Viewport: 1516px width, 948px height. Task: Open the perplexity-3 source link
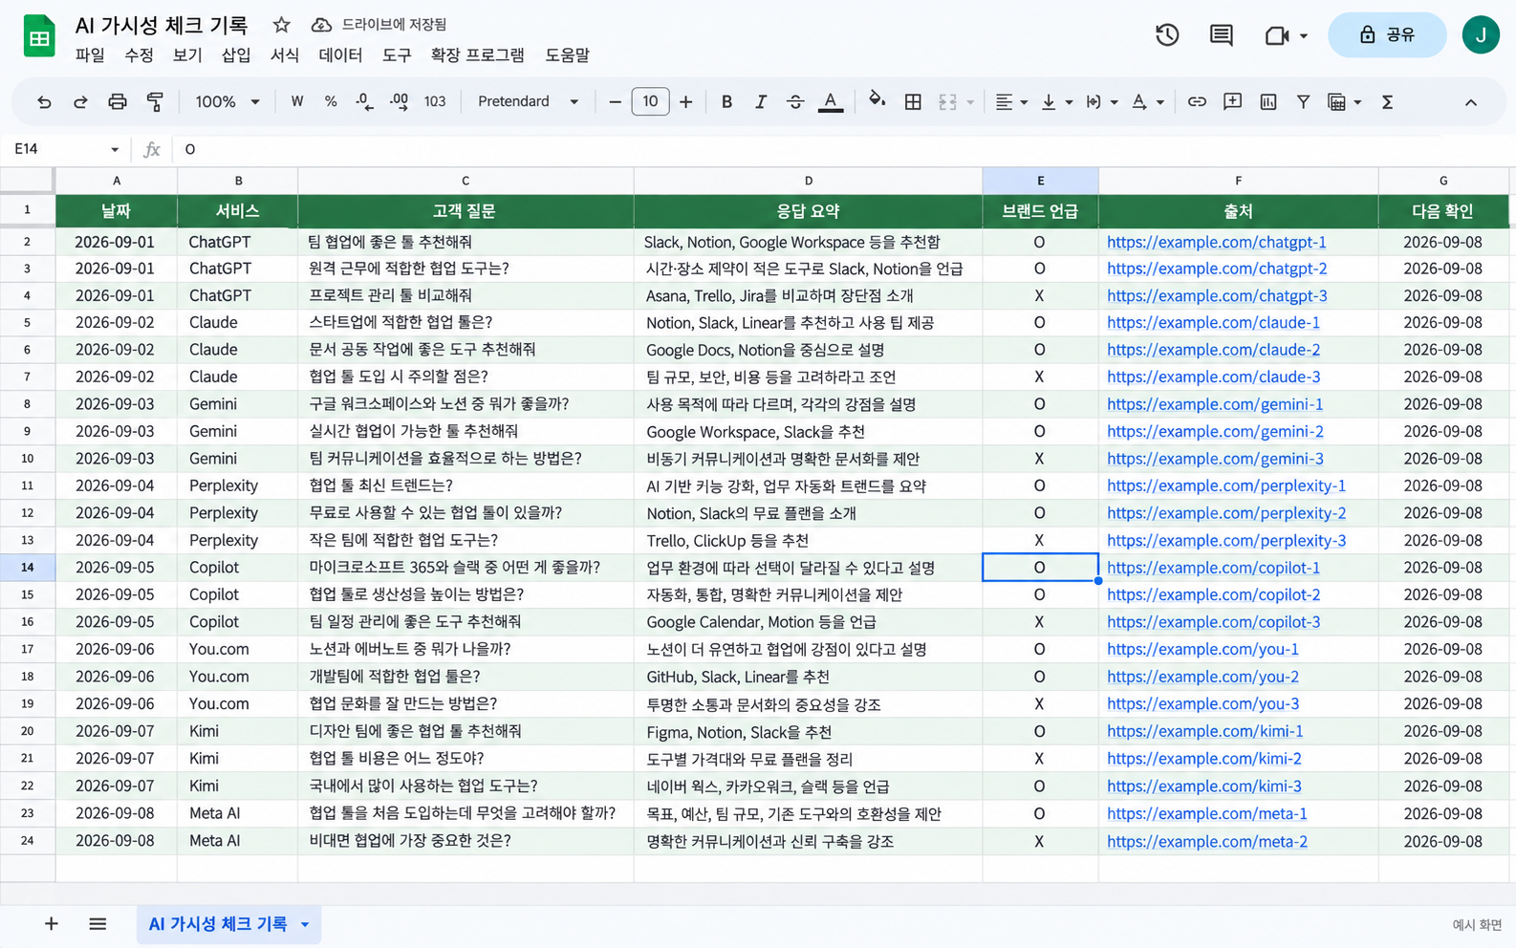[1226, 541]
